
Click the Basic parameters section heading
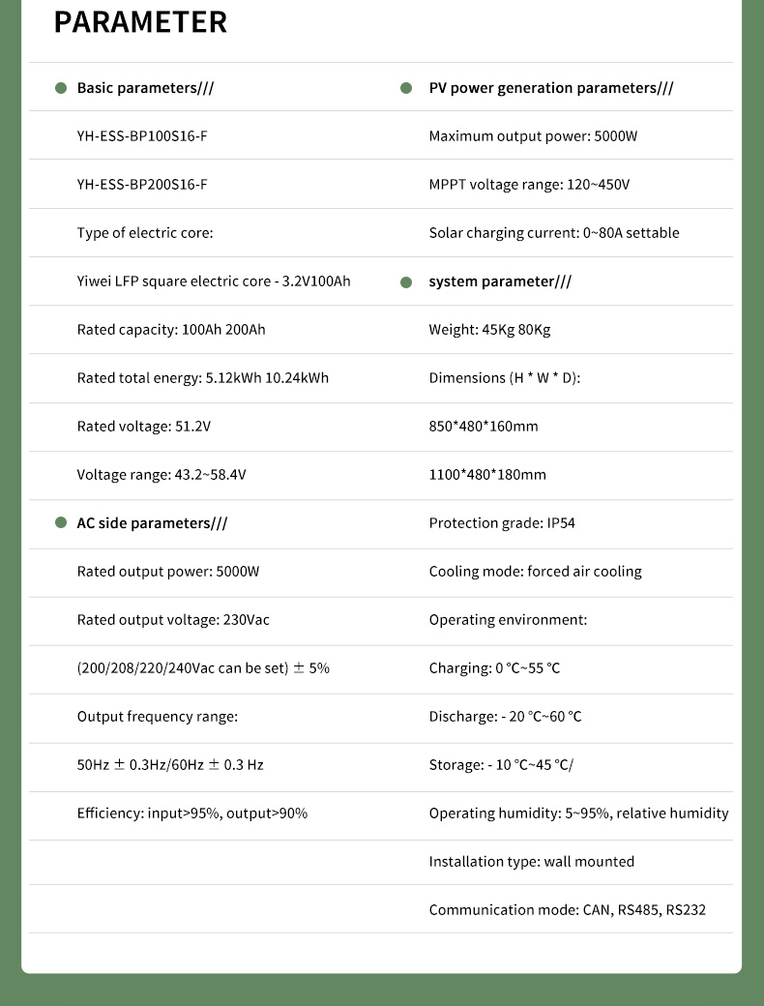[145, 88]
